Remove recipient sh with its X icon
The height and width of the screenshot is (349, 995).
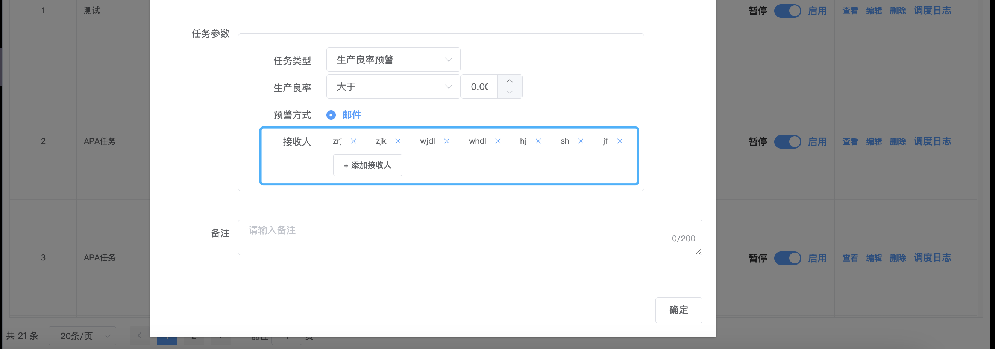coord(581,141)
